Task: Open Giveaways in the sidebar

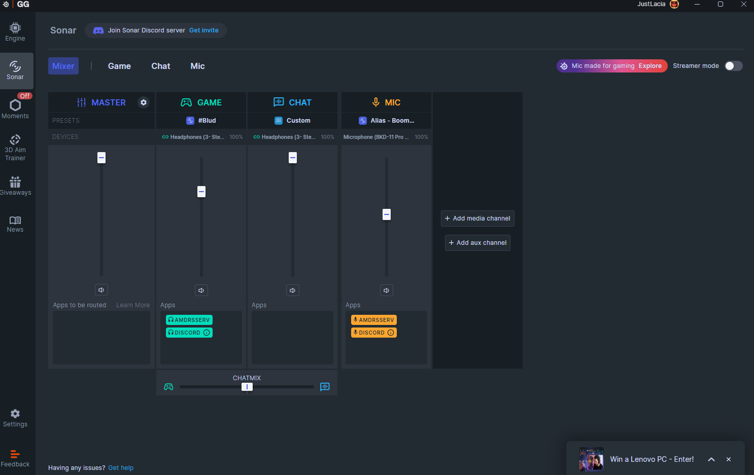Action: click(15, 186)
